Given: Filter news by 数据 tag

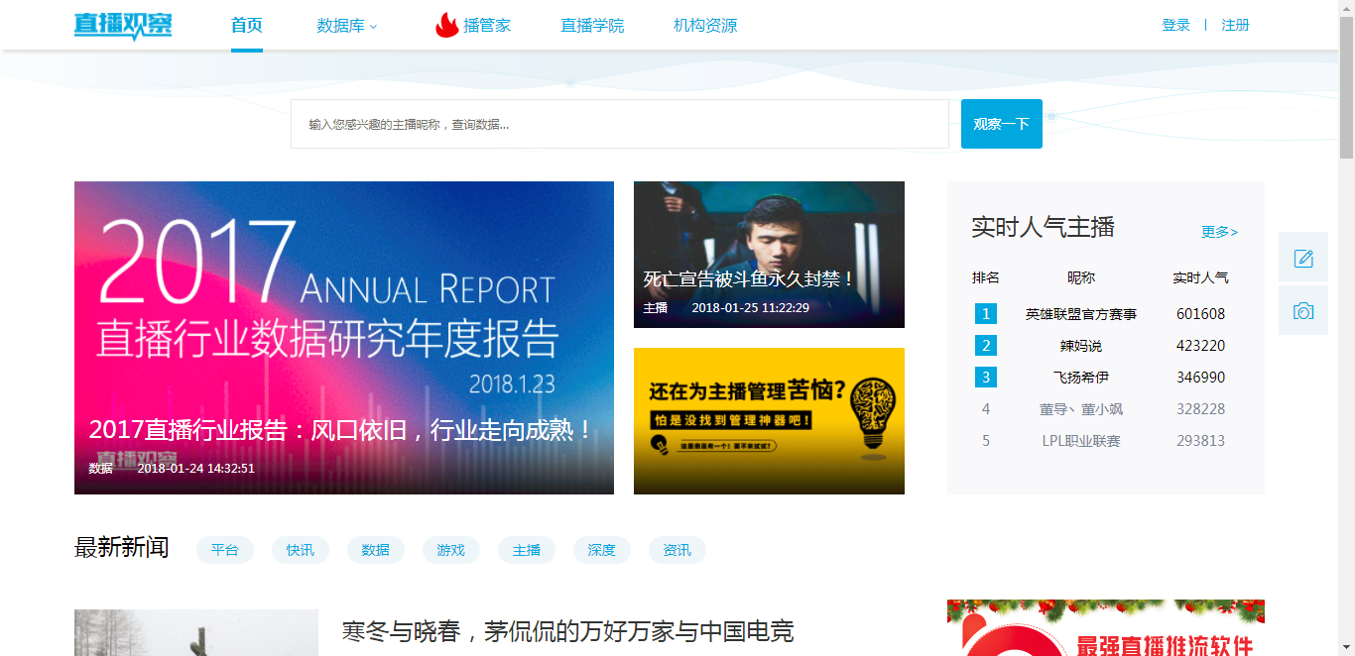Looking at the screenshot, I should point(376,550).
